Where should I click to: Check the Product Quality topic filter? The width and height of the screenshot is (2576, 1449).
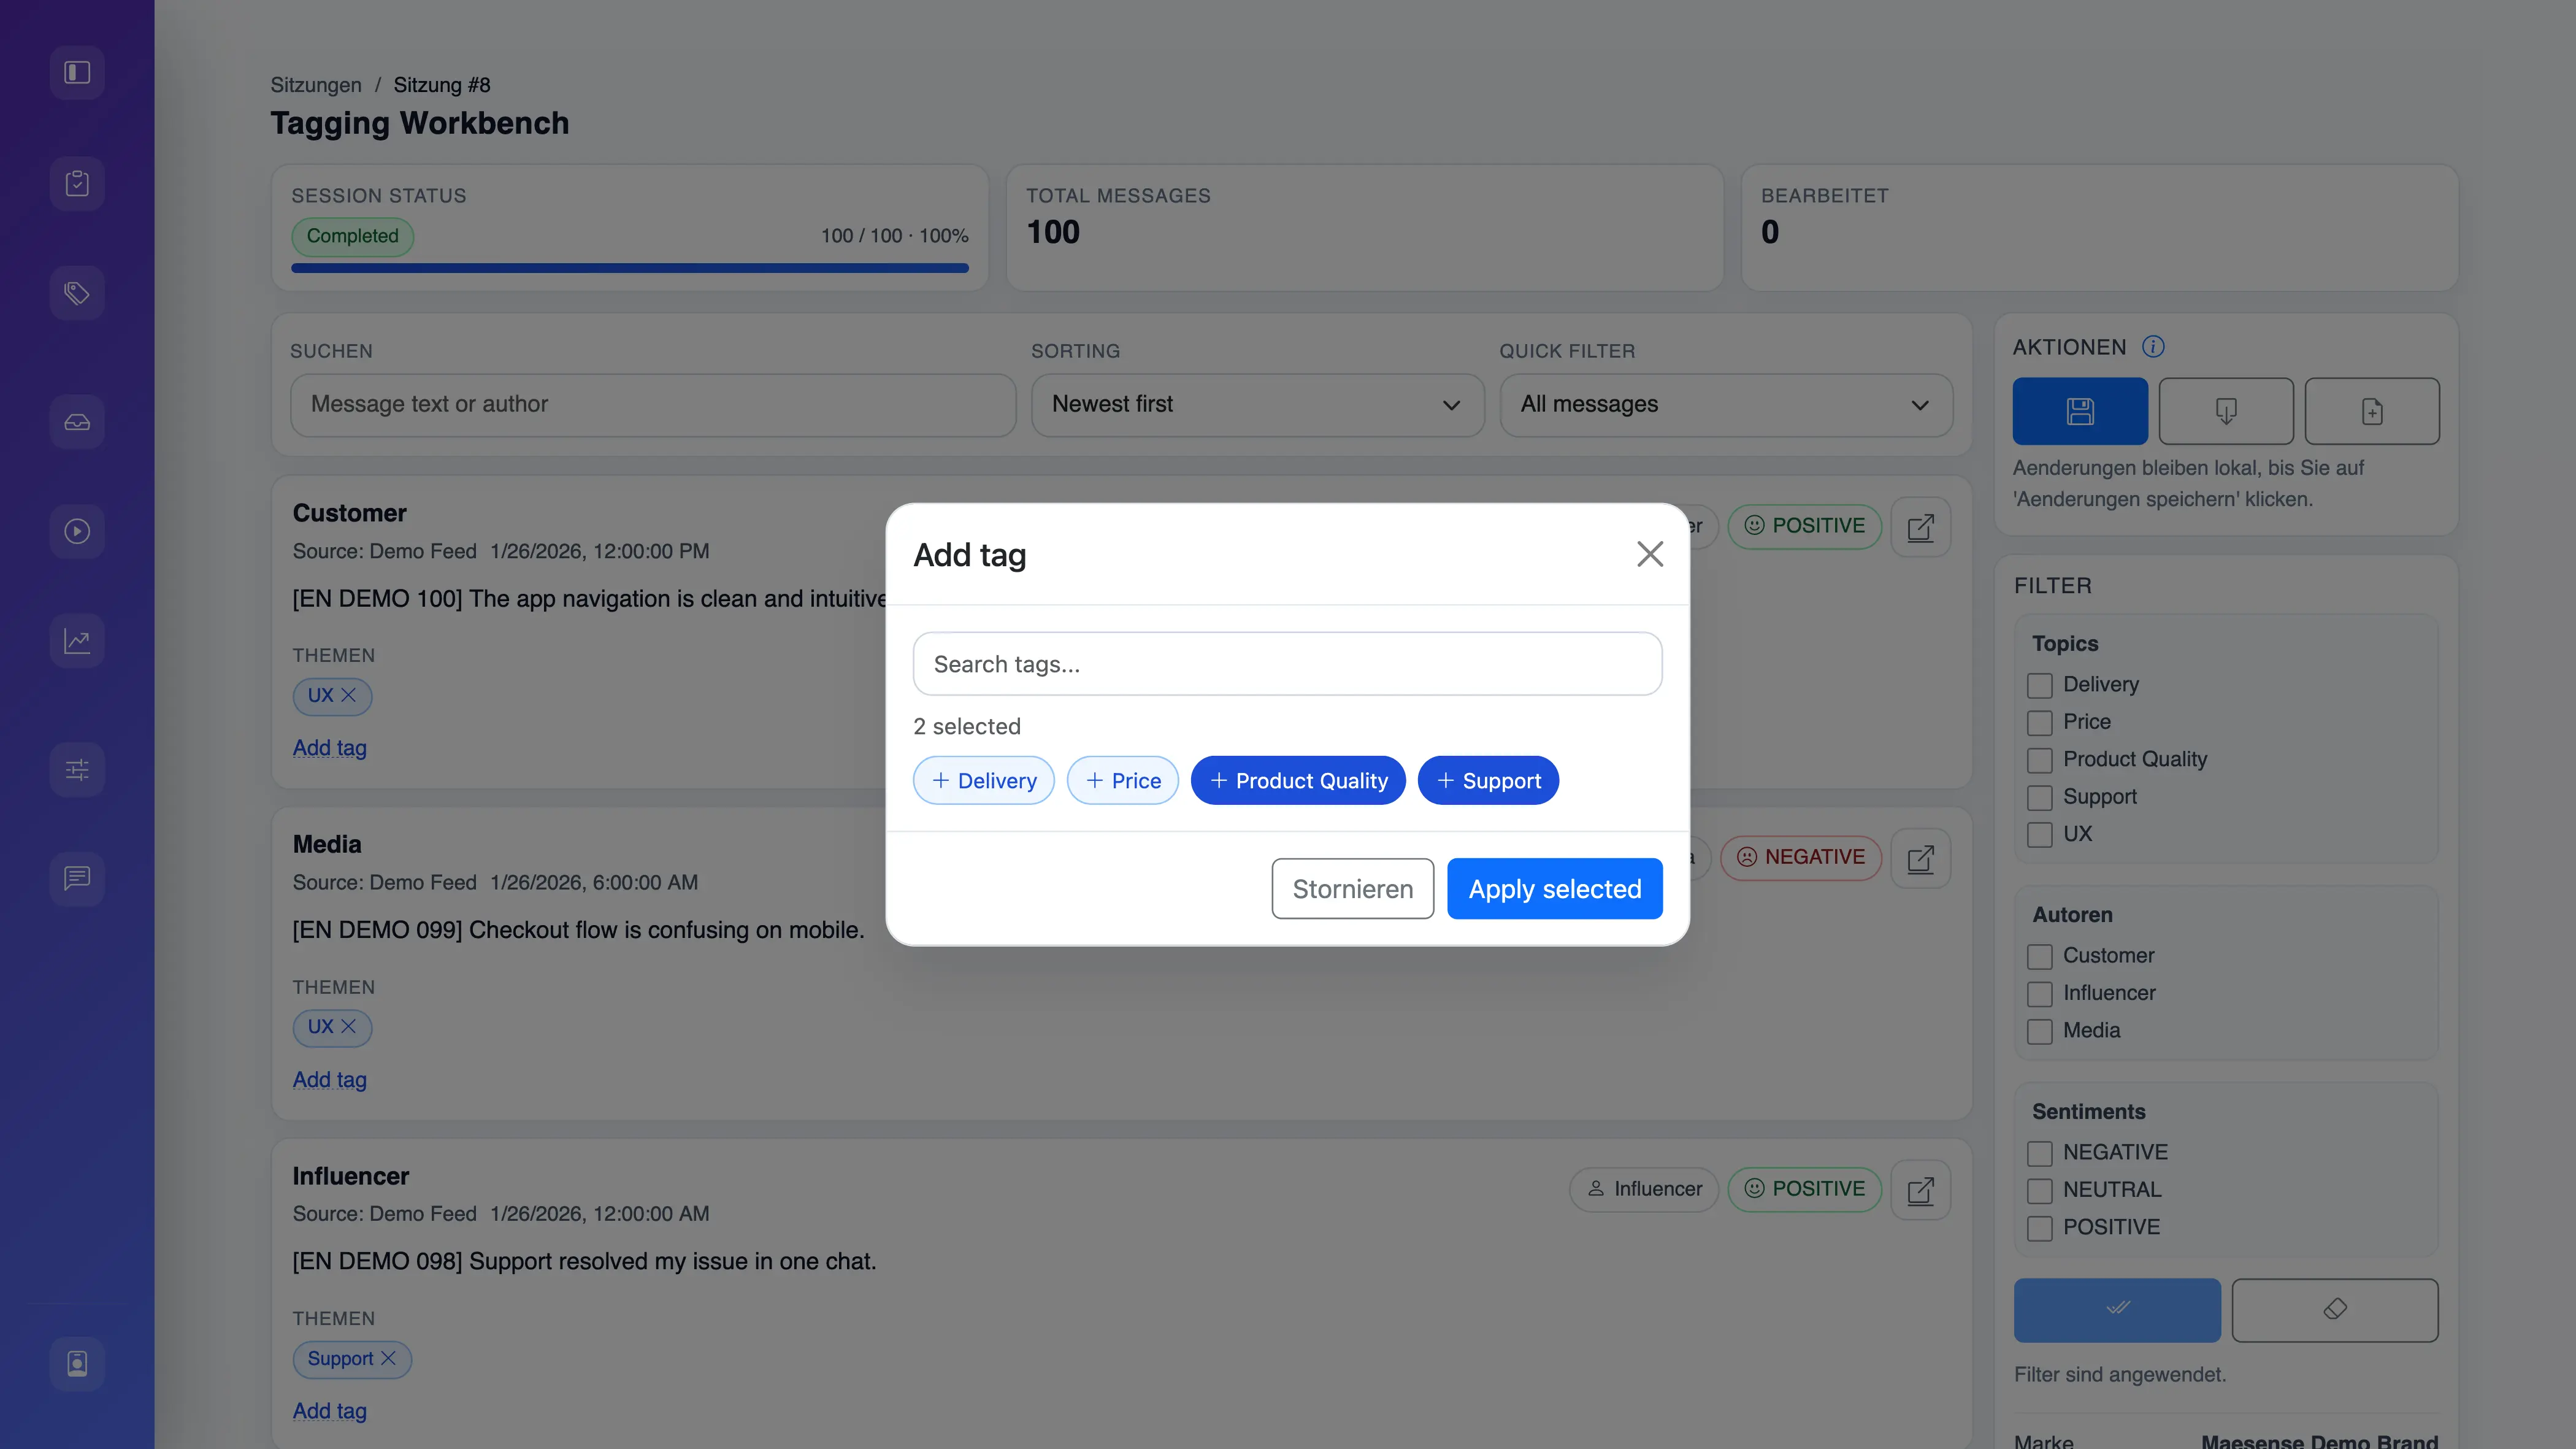coord(2040,760)
